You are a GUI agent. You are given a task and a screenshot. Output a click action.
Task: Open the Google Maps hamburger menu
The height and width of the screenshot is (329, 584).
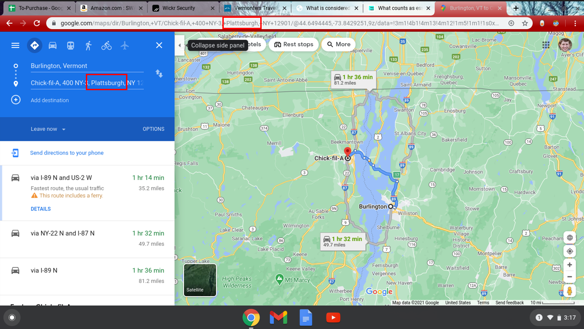pyautogui.click(x=16, y=45)
